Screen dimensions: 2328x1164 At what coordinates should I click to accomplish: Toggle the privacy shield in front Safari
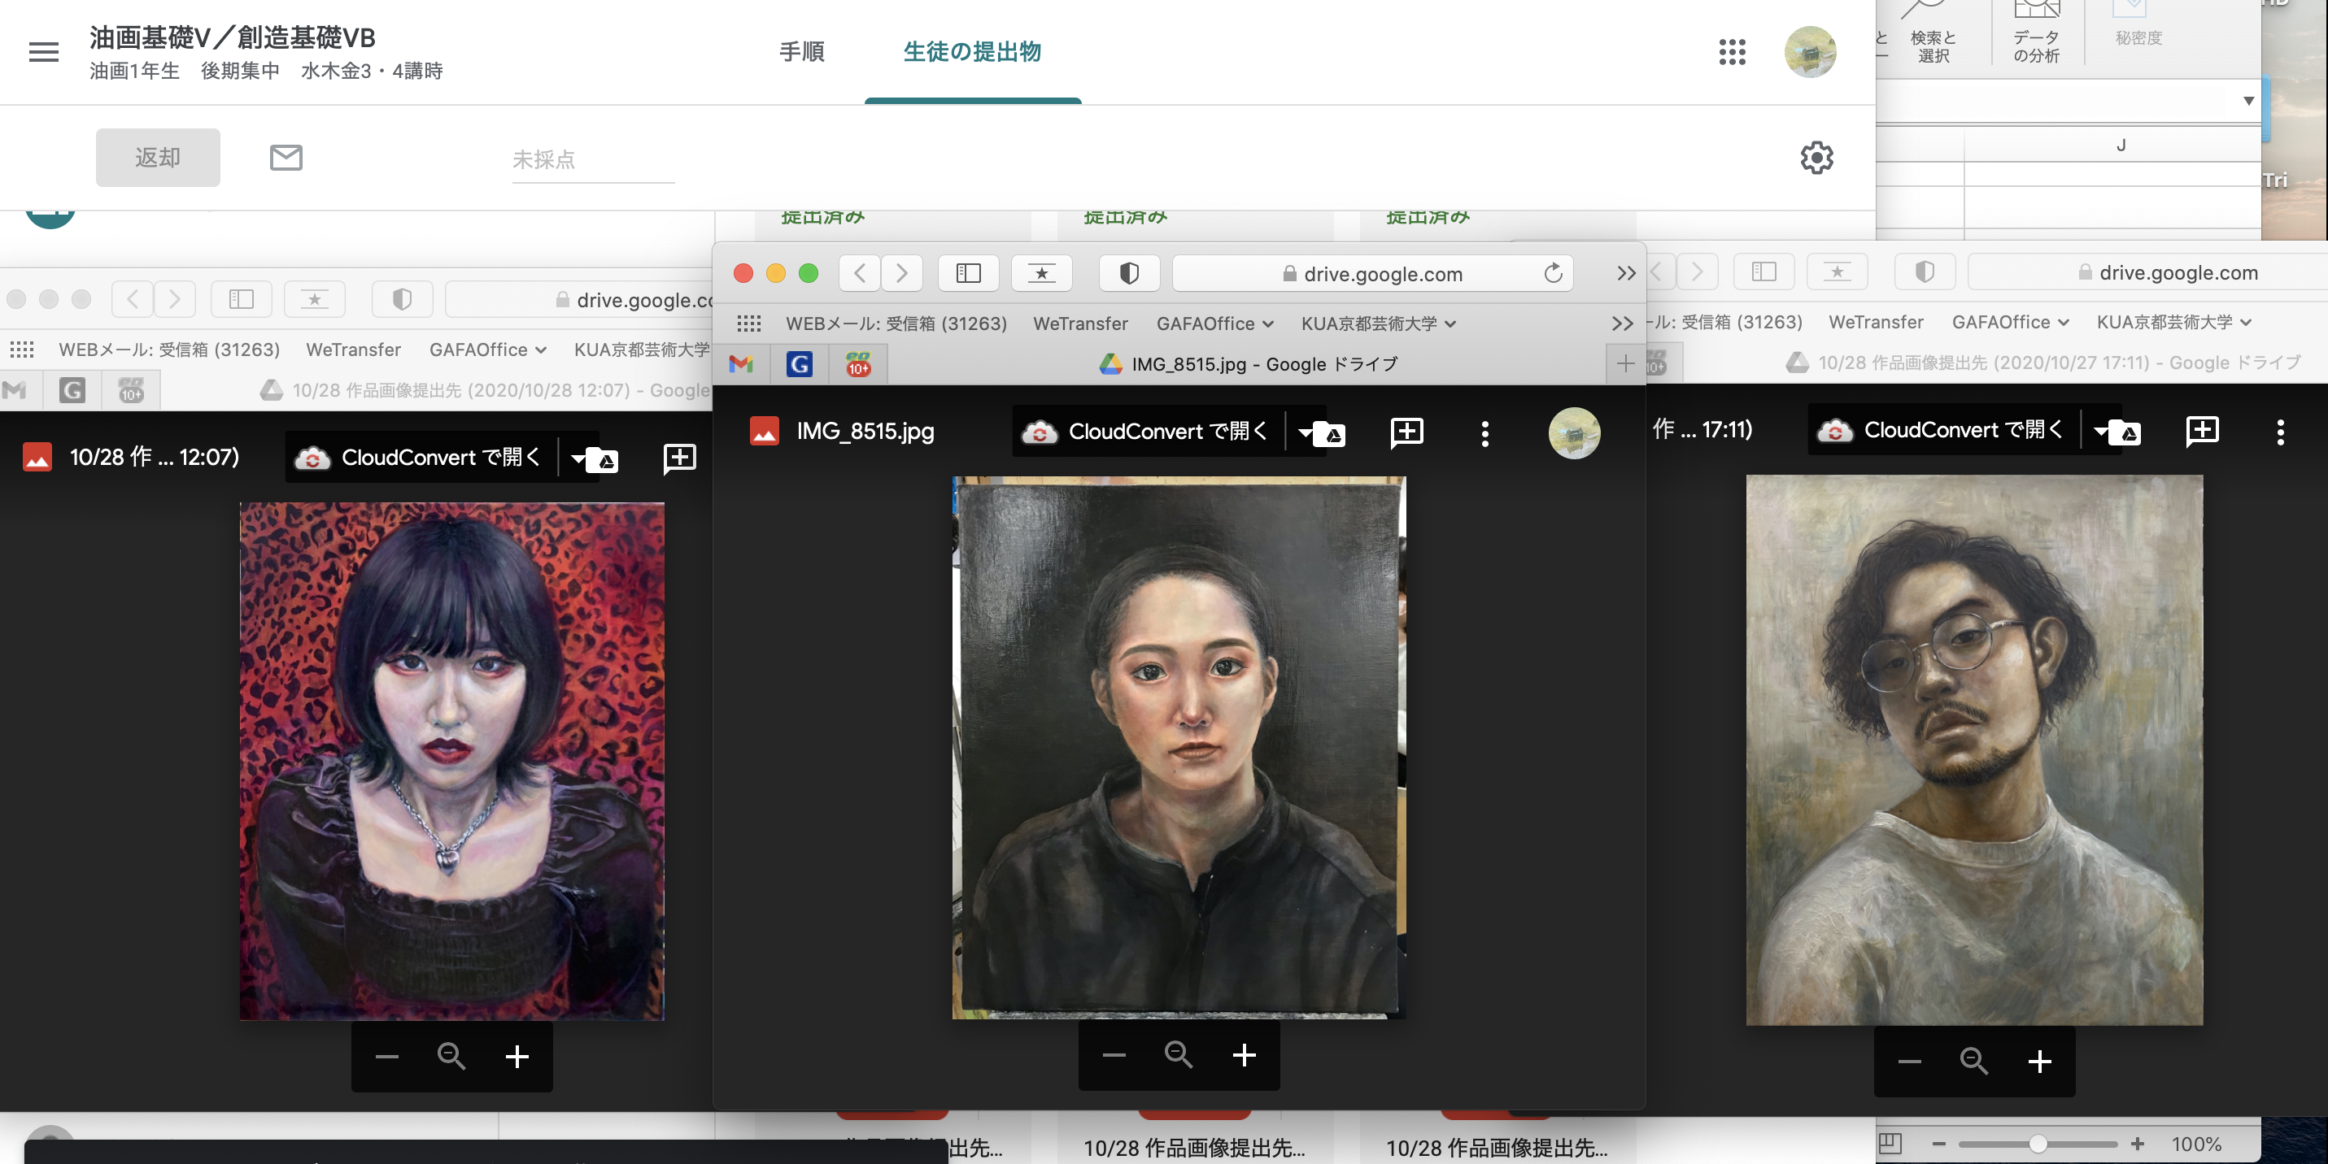coord(1129,273)
